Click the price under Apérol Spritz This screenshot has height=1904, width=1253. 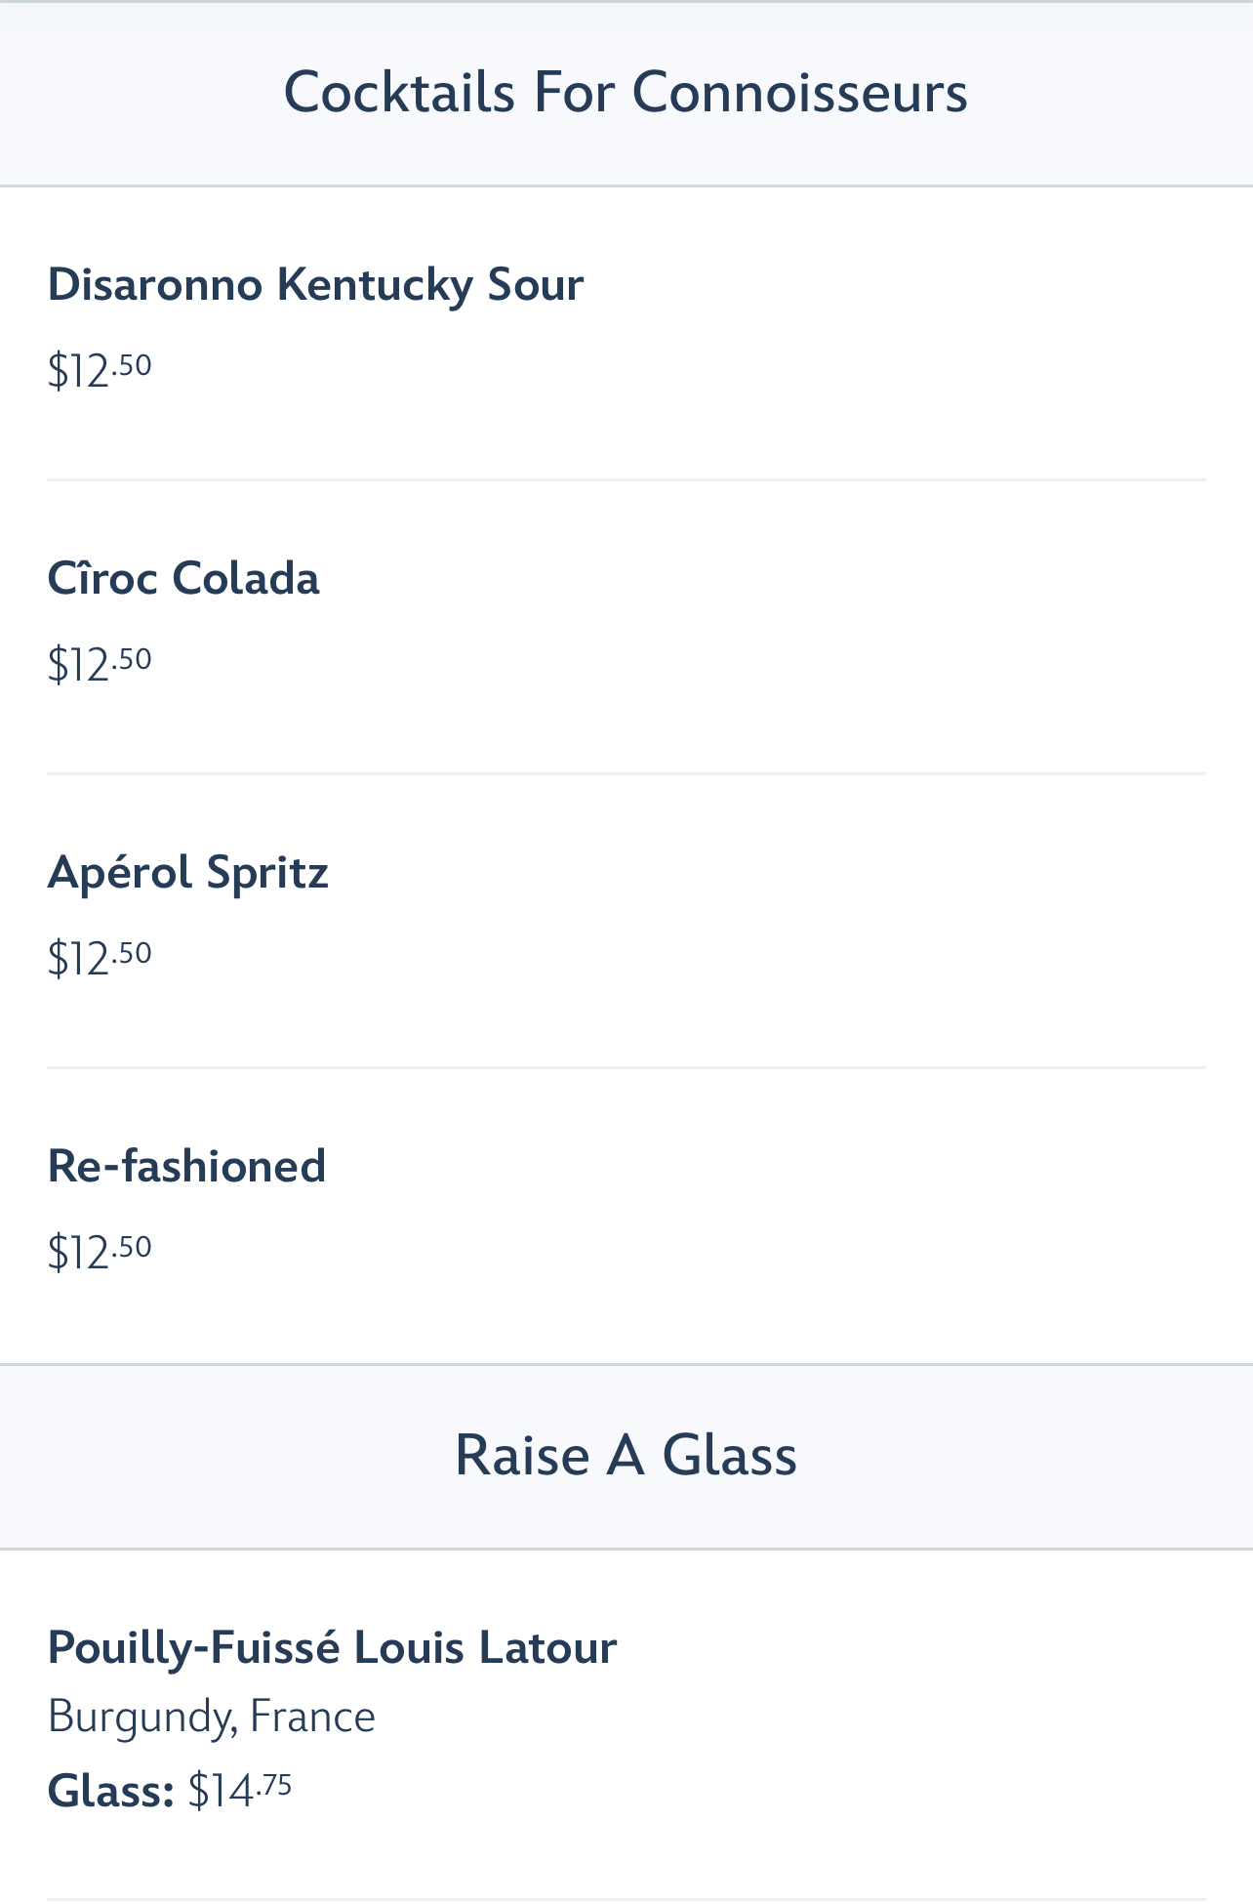pyautogui.click(x=100, y=958)
